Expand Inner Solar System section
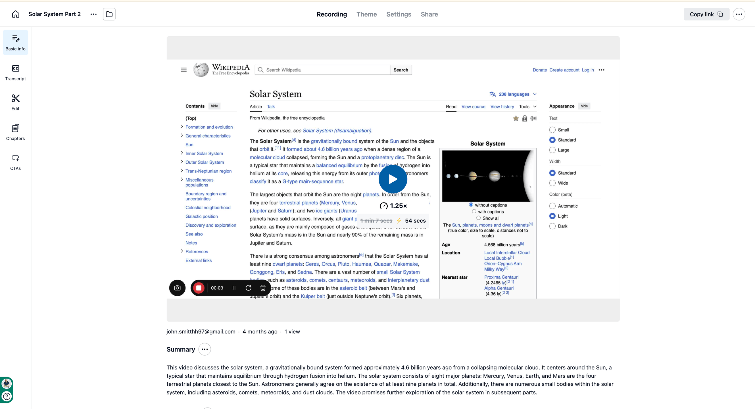The image size is (755, 409). click(x=182, y=153)
